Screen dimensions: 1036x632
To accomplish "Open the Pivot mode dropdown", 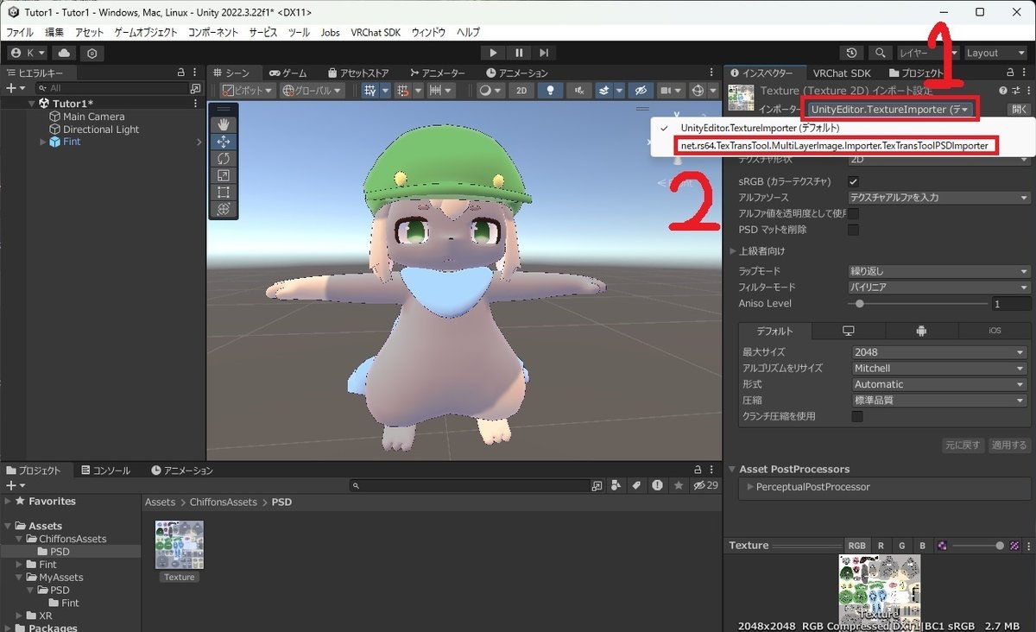I will (x=248, y=90).
